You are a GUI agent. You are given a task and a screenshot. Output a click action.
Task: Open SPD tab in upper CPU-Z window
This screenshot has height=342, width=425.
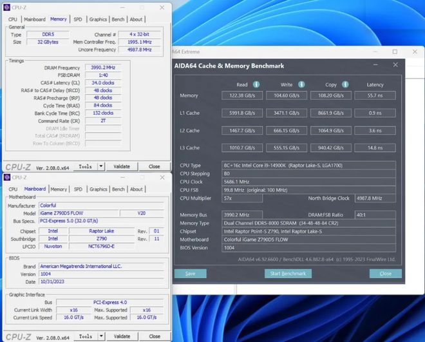tap(78, 19)
